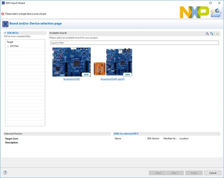Click the NXP logo in header
224x178 pixels.
tap(194, 12)
